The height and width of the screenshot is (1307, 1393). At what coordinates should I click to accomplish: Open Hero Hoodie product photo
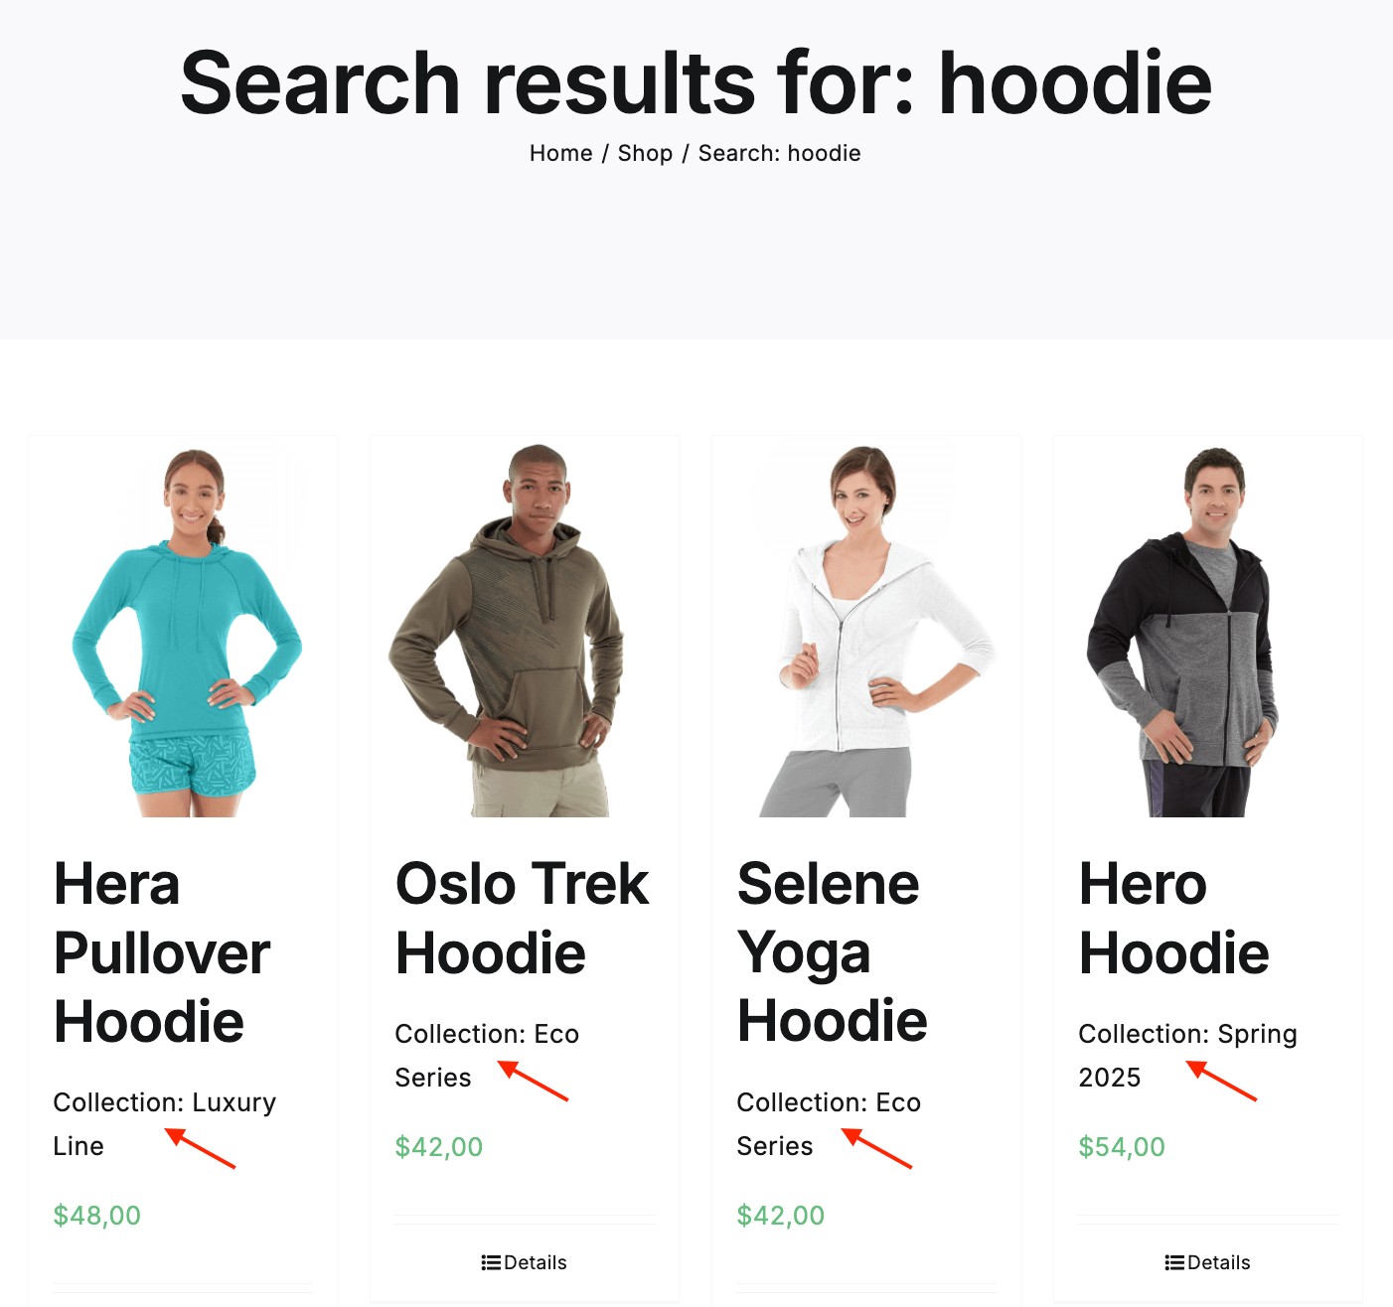[x=1208, y=631]
